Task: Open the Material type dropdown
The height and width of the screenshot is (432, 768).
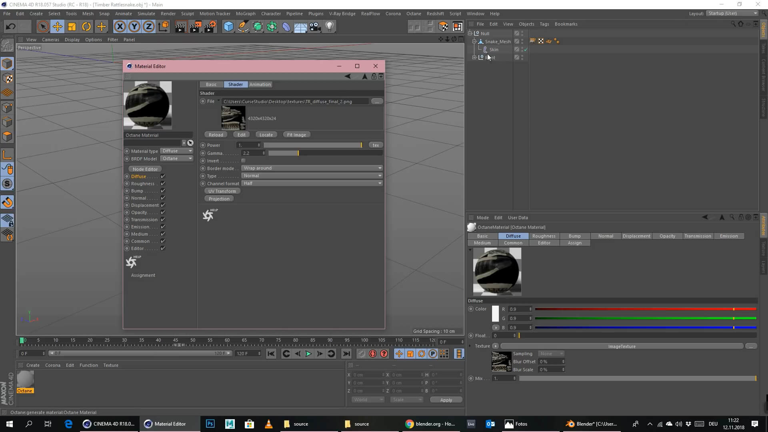Action: (177, 151)
